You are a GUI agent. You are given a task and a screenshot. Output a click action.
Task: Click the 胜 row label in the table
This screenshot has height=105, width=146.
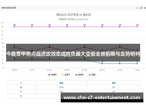click(21, 87)
